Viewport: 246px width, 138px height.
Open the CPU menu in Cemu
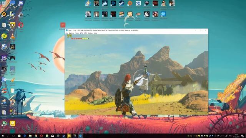click(x=81, y=33)
